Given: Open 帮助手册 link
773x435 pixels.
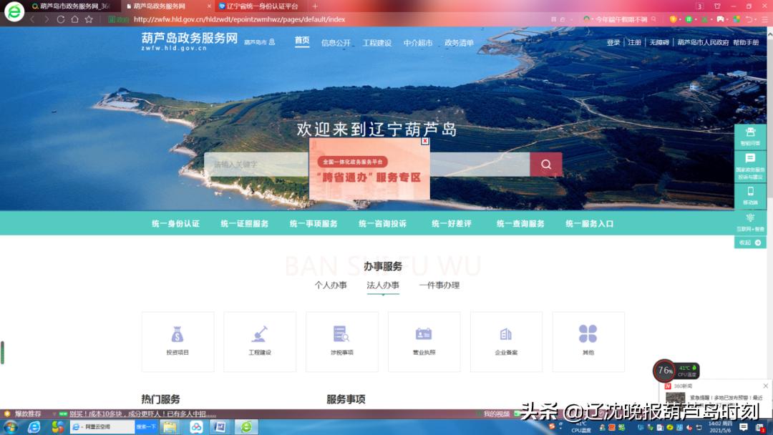Looking at the screenshot, I should (x=746, y=42).
